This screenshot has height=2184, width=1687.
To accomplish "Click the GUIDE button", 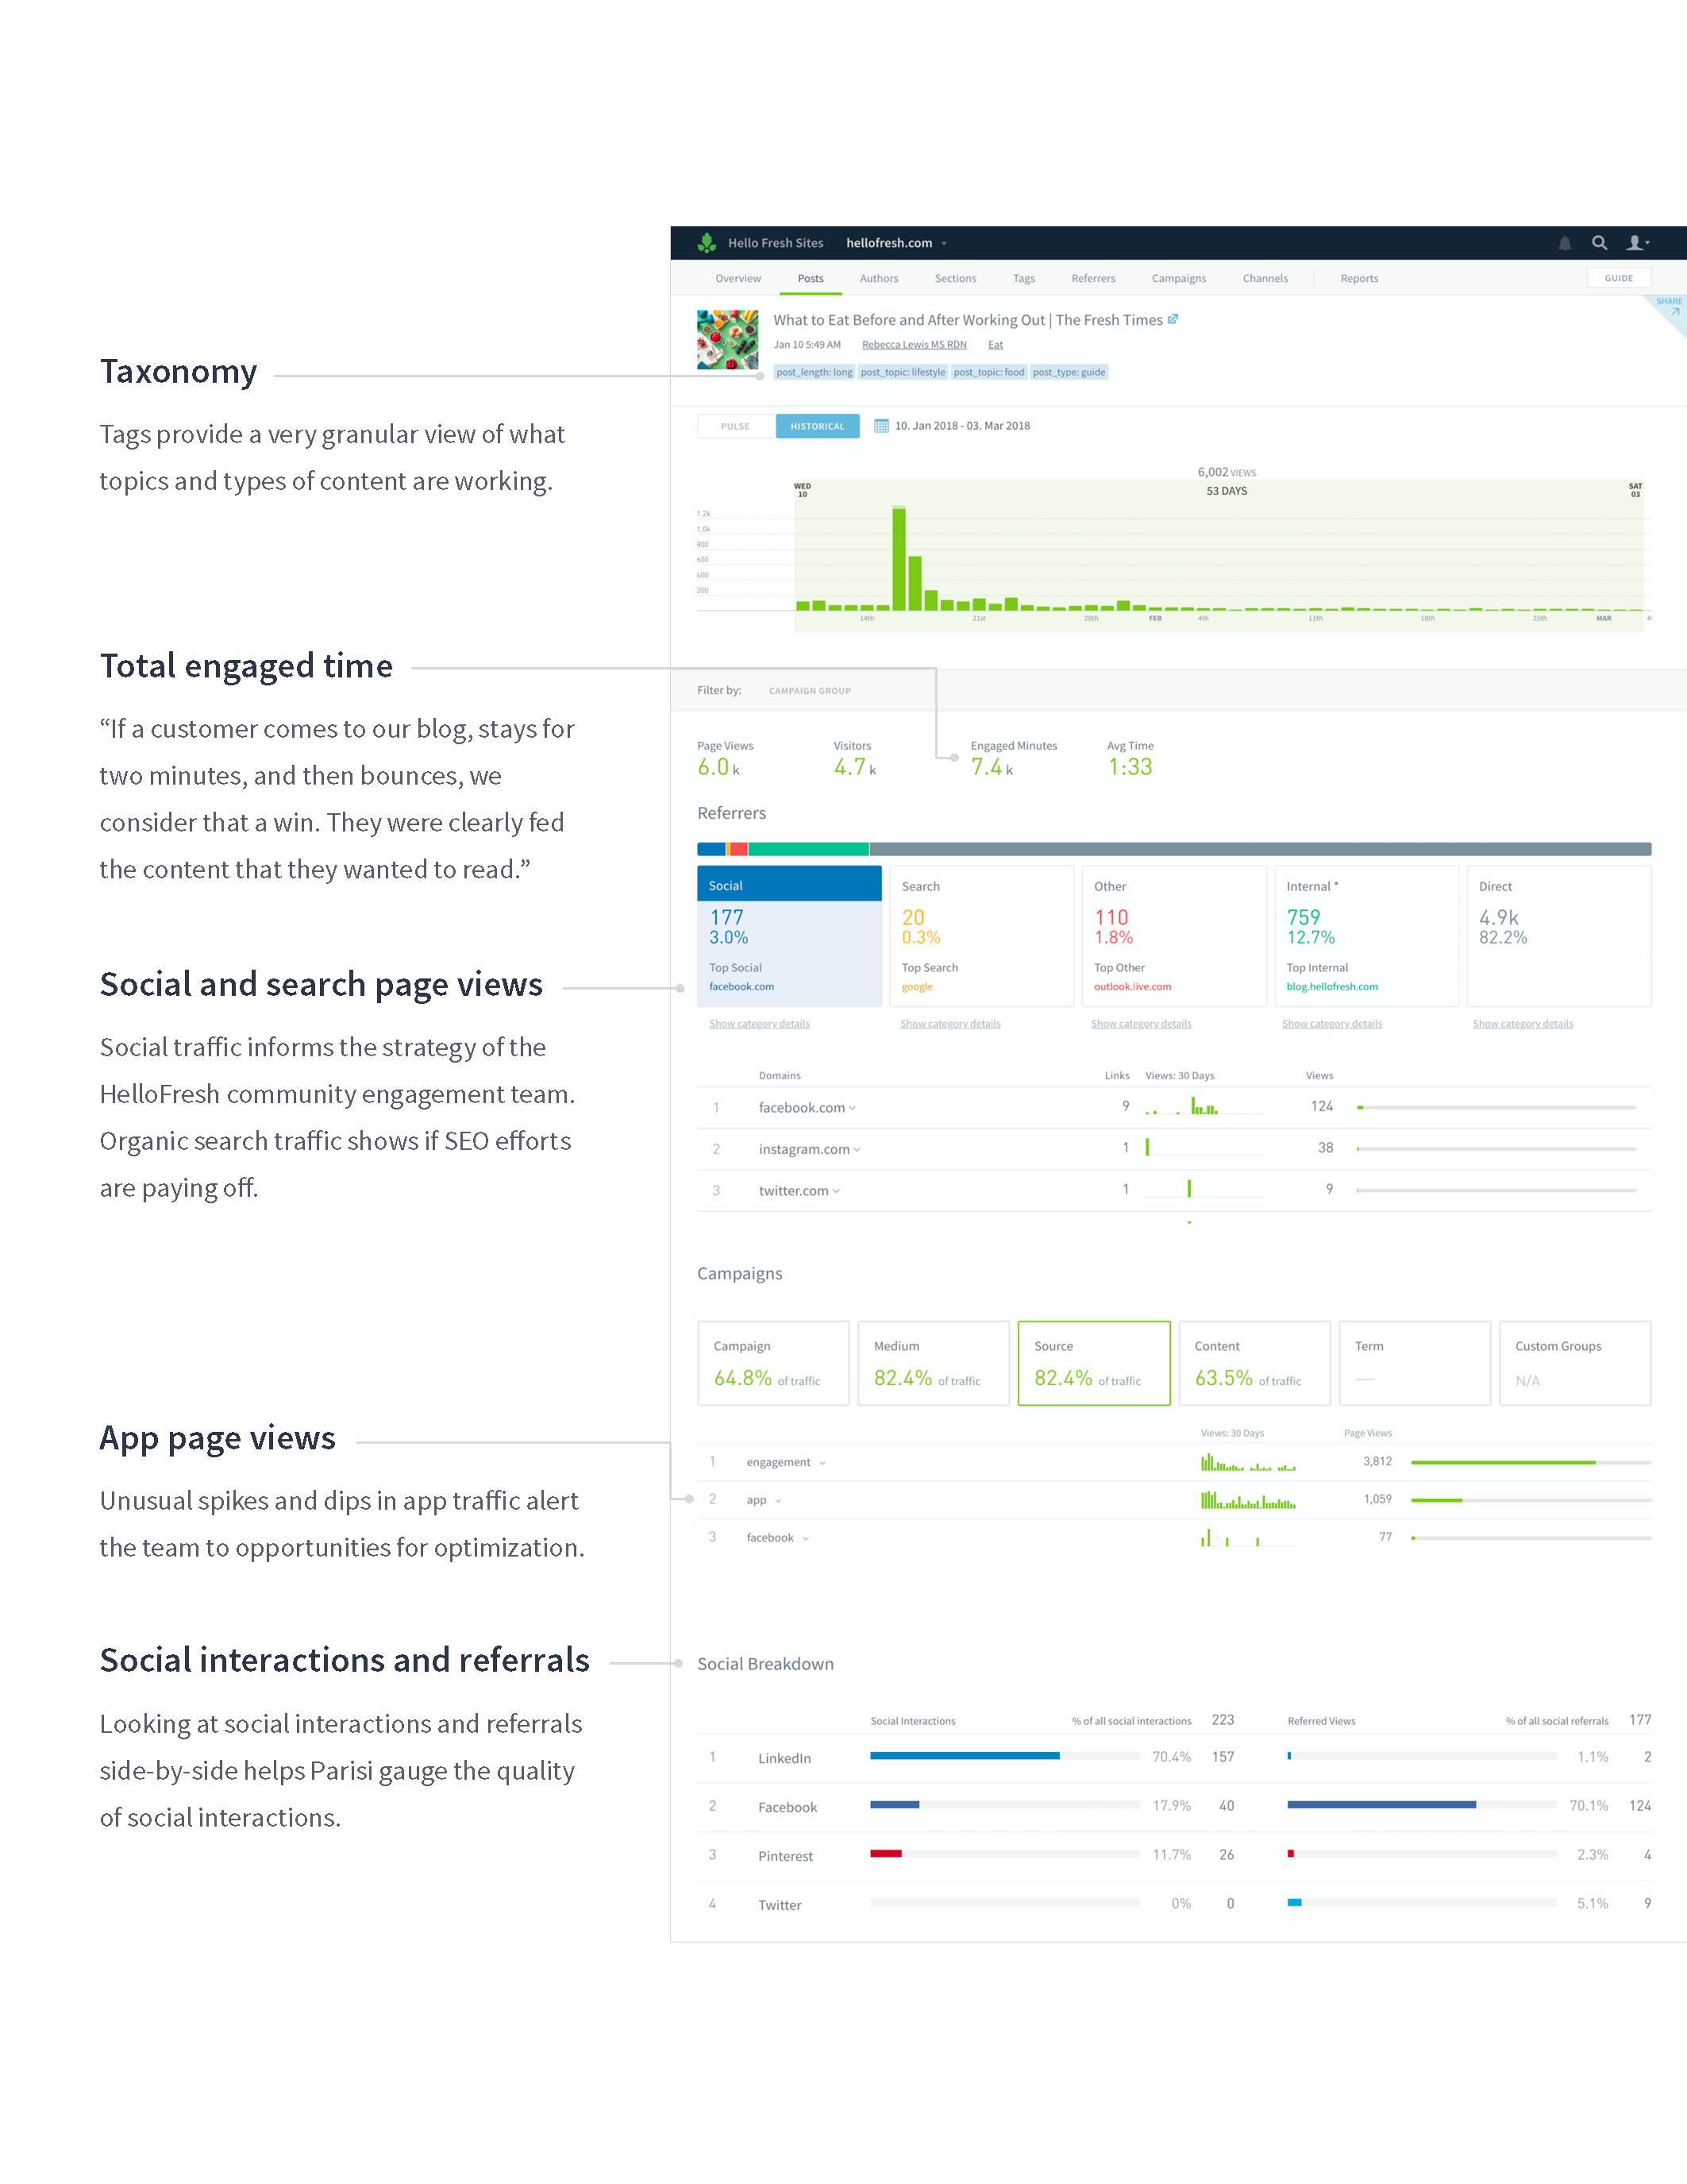I will point(1618,278).
